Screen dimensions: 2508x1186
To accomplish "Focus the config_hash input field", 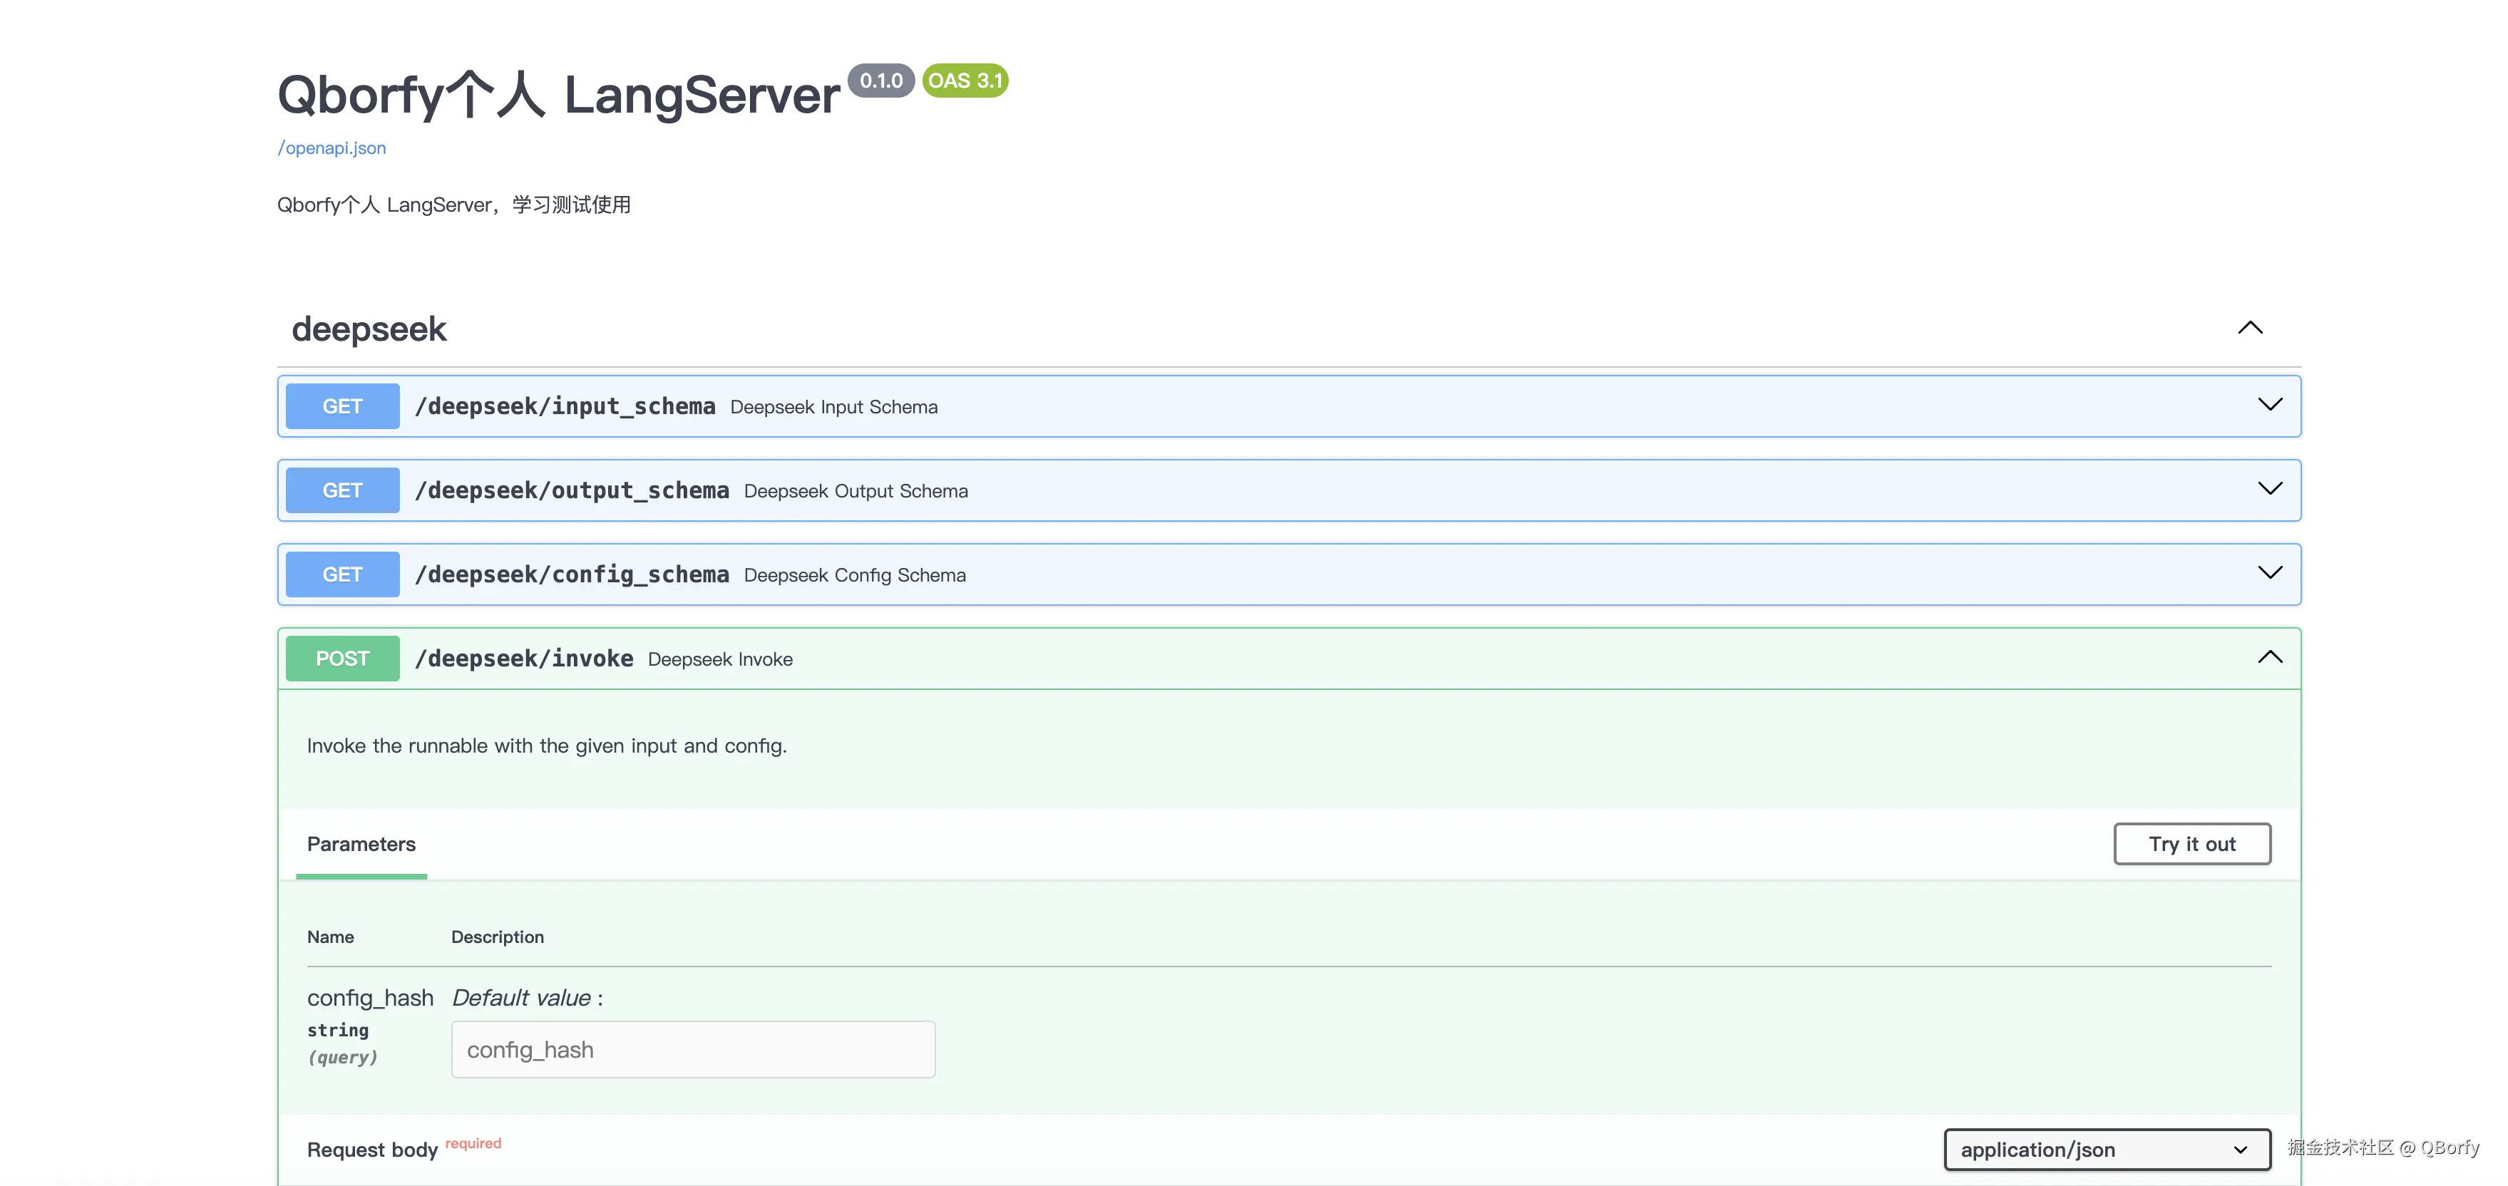I will pyautogui.click(x=692, y=1050).
